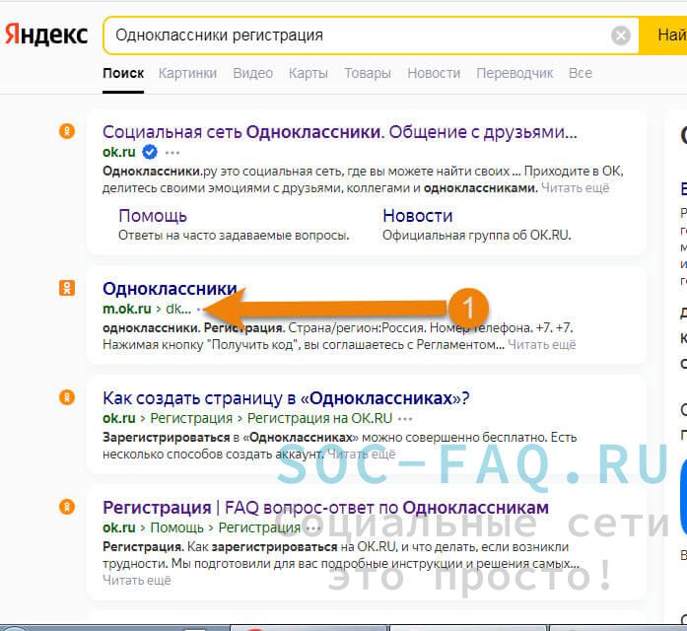Click the Яндекс logo

[46, 35]
